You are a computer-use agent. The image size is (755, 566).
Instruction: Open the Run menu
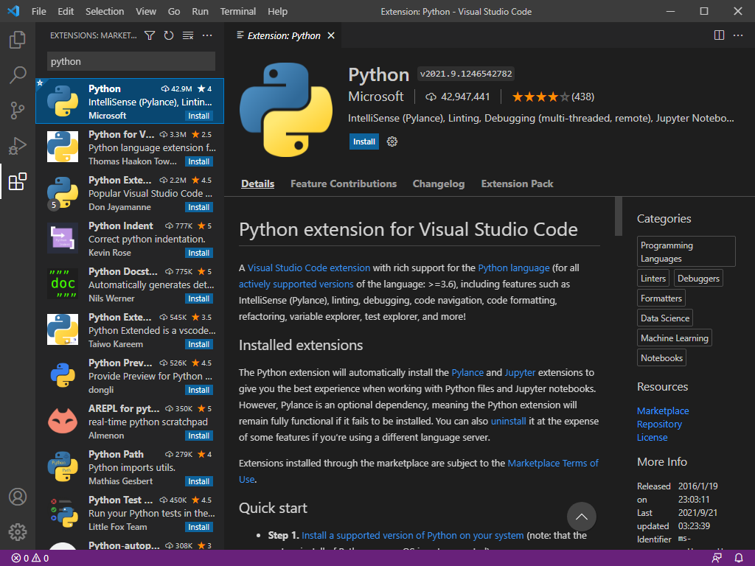(x=200, y=12)
